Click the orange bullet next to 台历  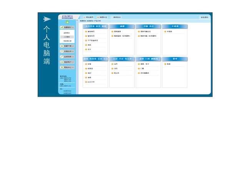(x=112, y=64)
